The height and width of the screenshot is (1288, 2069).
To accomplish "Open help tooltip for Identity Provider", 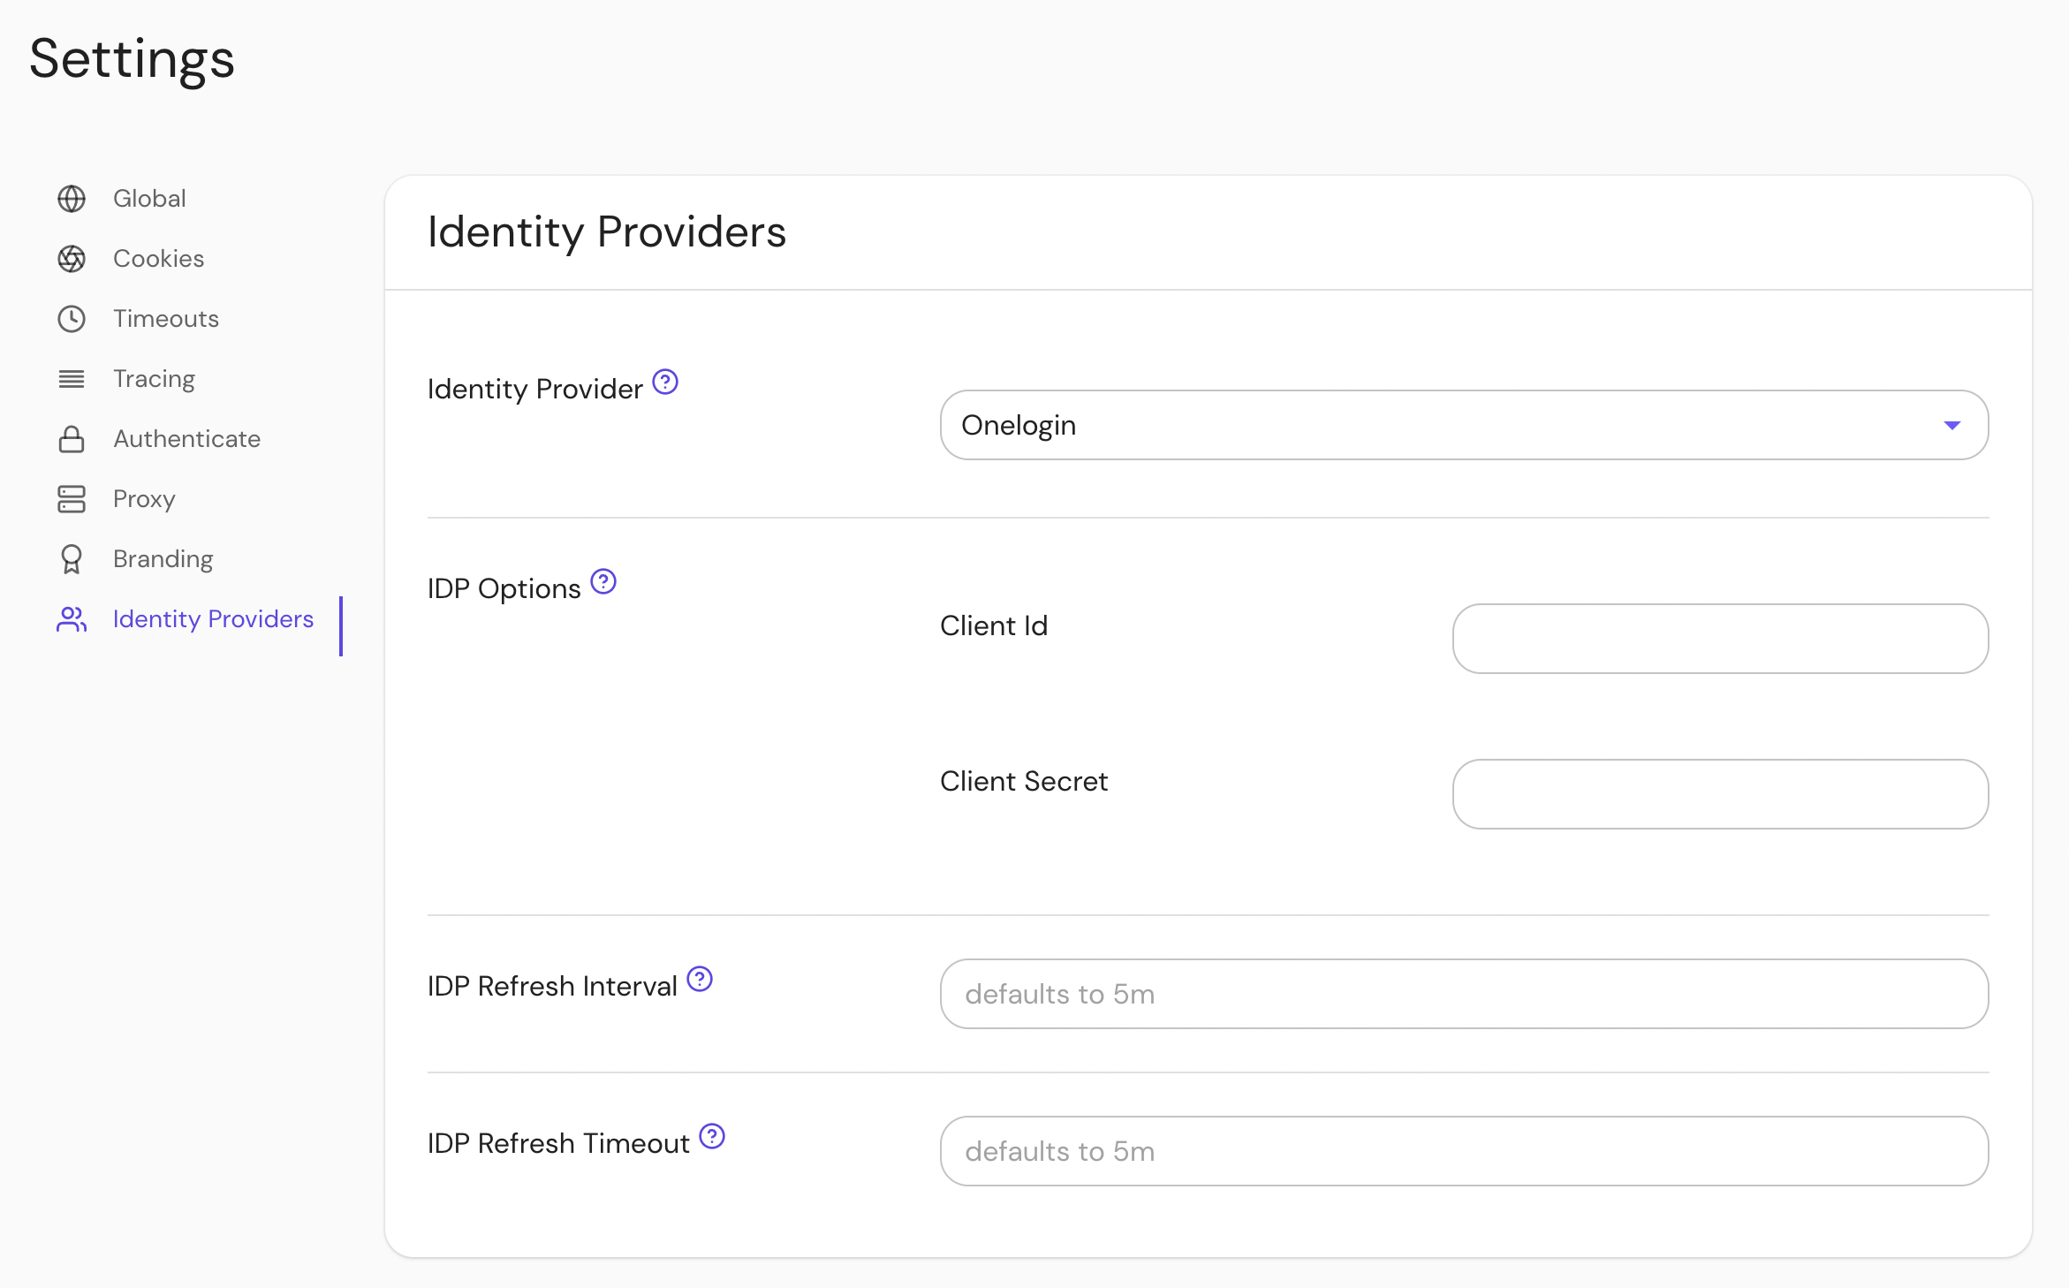I will pyautogui.click(x=665, y=383).
